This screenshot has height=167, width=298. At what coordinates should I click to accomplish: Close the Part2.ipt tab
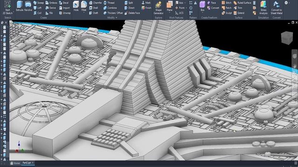pyautogui.click(x=33, y=163)
